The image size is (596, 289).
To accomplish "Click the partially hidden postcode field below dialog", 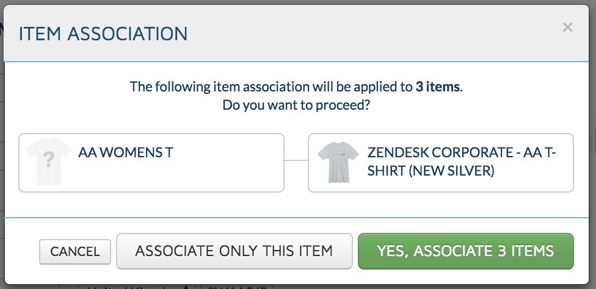I will coord(236,287).
